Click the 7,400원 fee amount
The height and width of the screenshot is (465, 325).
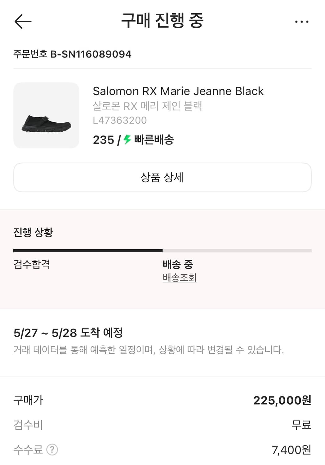coord(291,449)
